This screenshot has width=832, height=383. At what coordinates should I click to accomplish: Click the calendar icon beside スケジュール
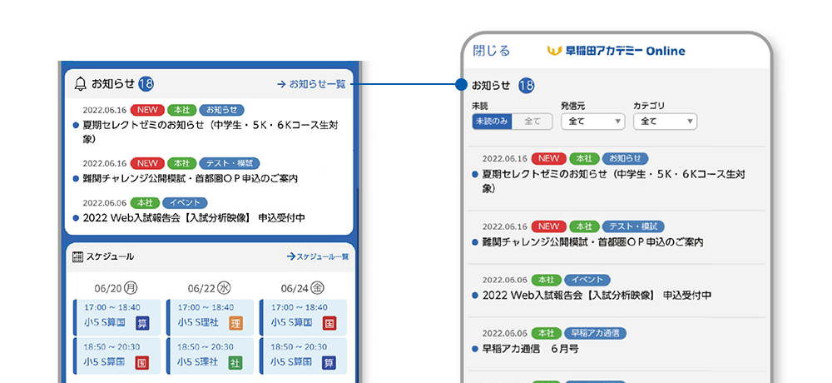pos(78,256)
